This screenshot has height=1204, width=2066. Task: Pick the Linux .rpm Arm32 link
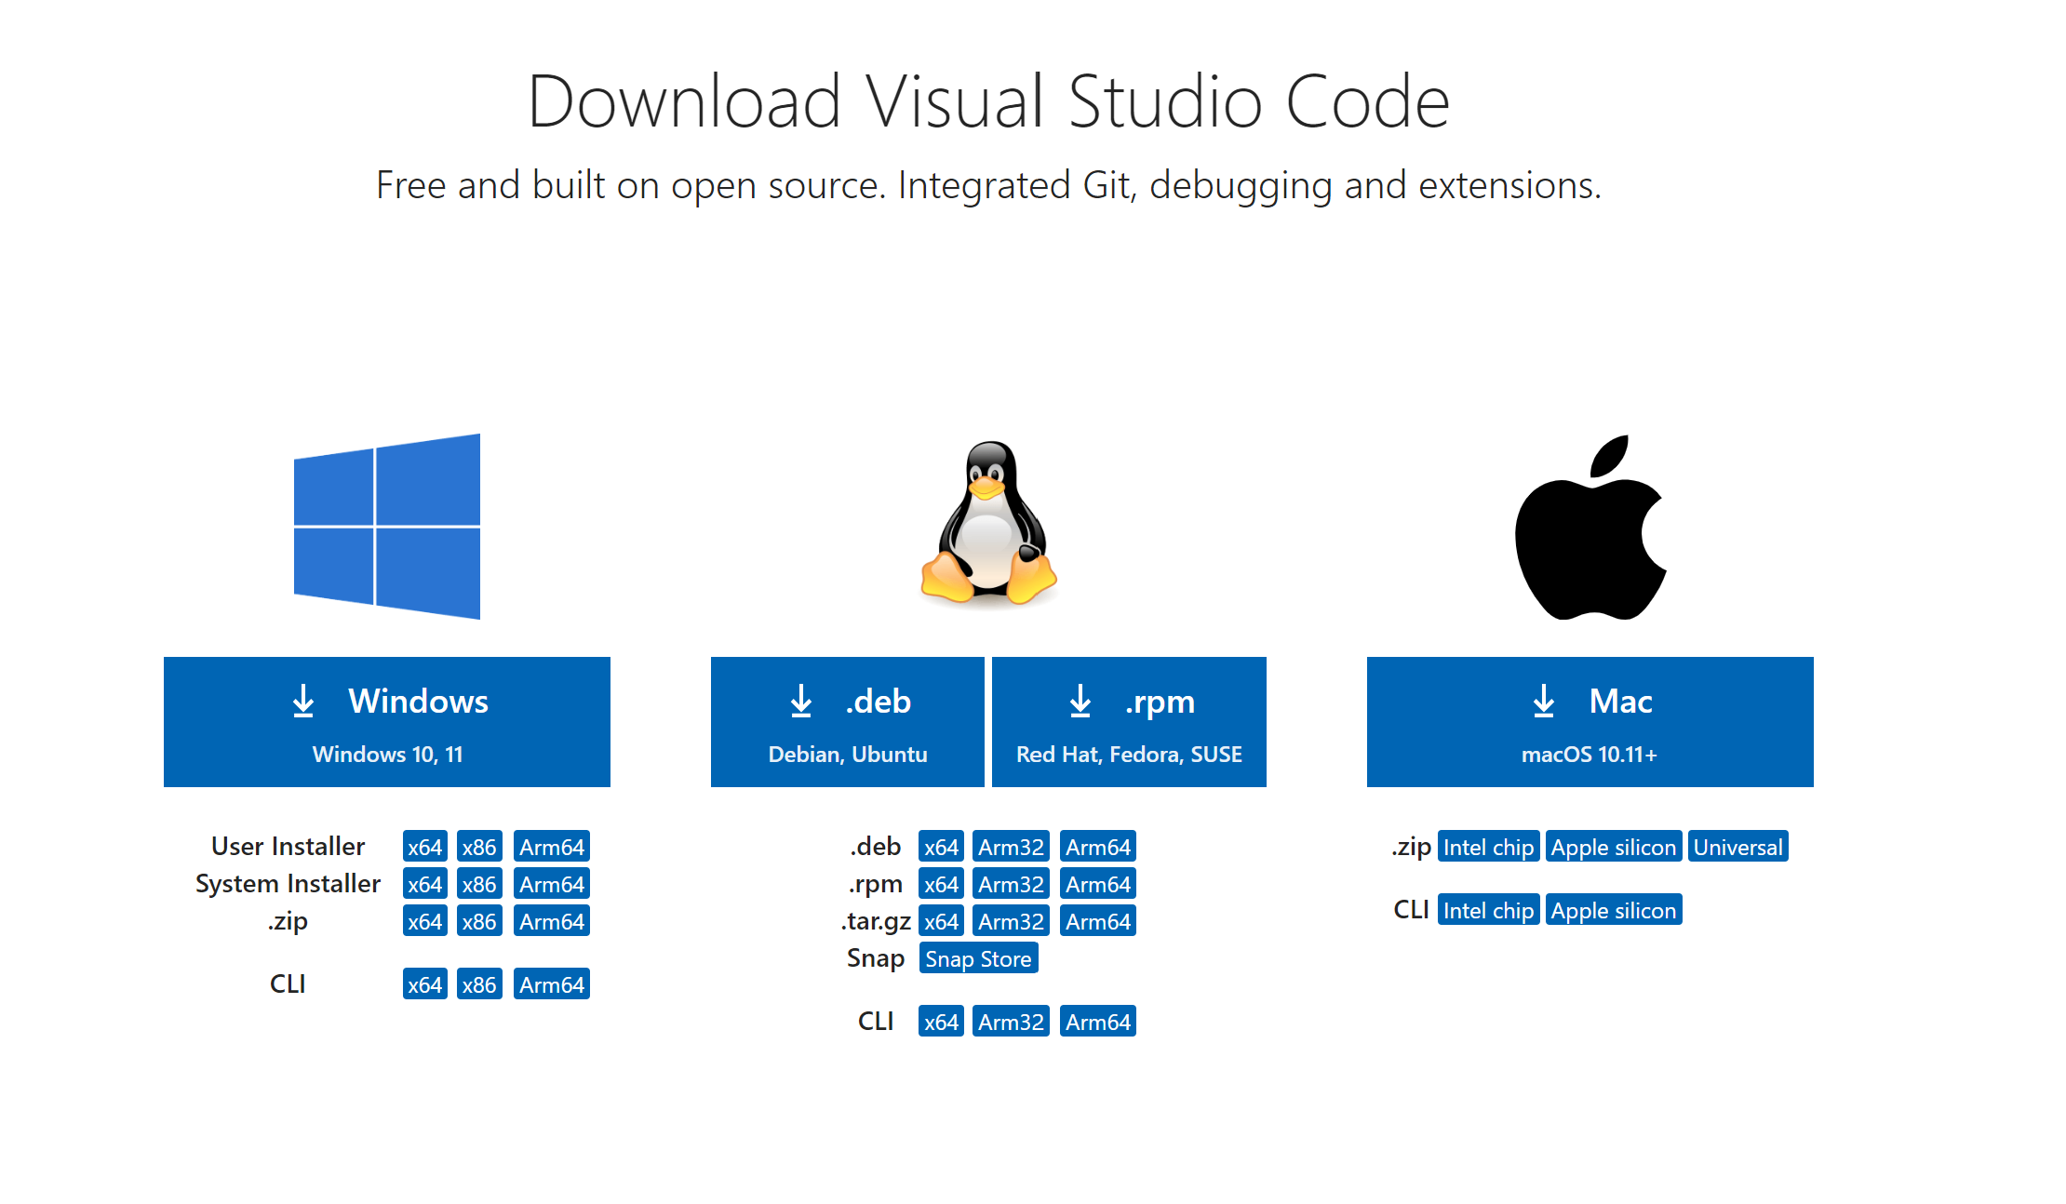(x=1011, y=884)
